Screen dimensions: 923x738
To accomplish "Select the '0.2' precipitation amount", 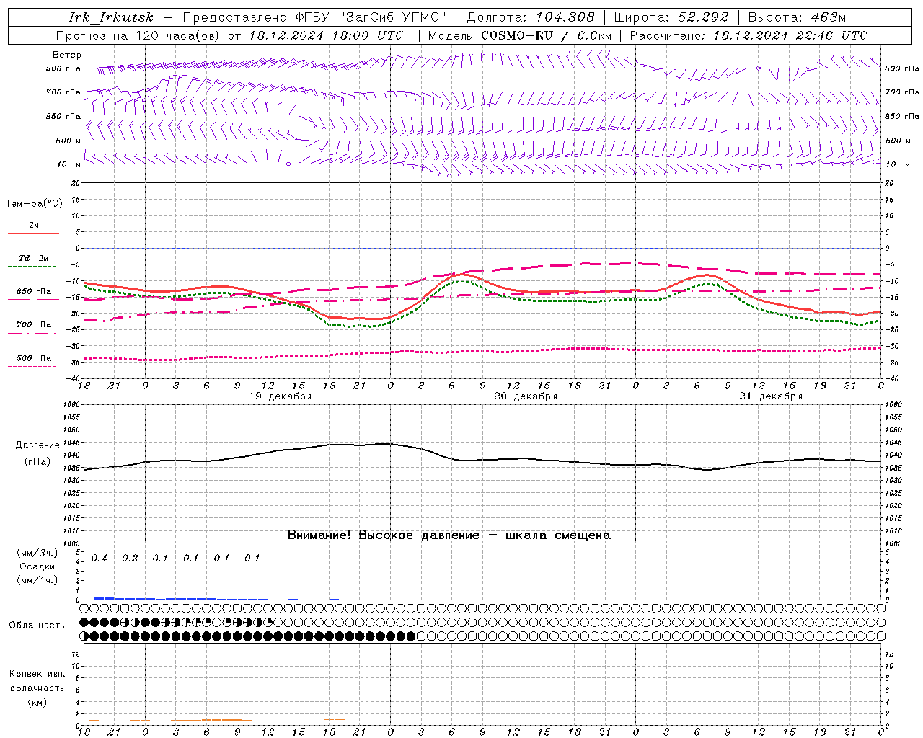I will click(130, 559).
